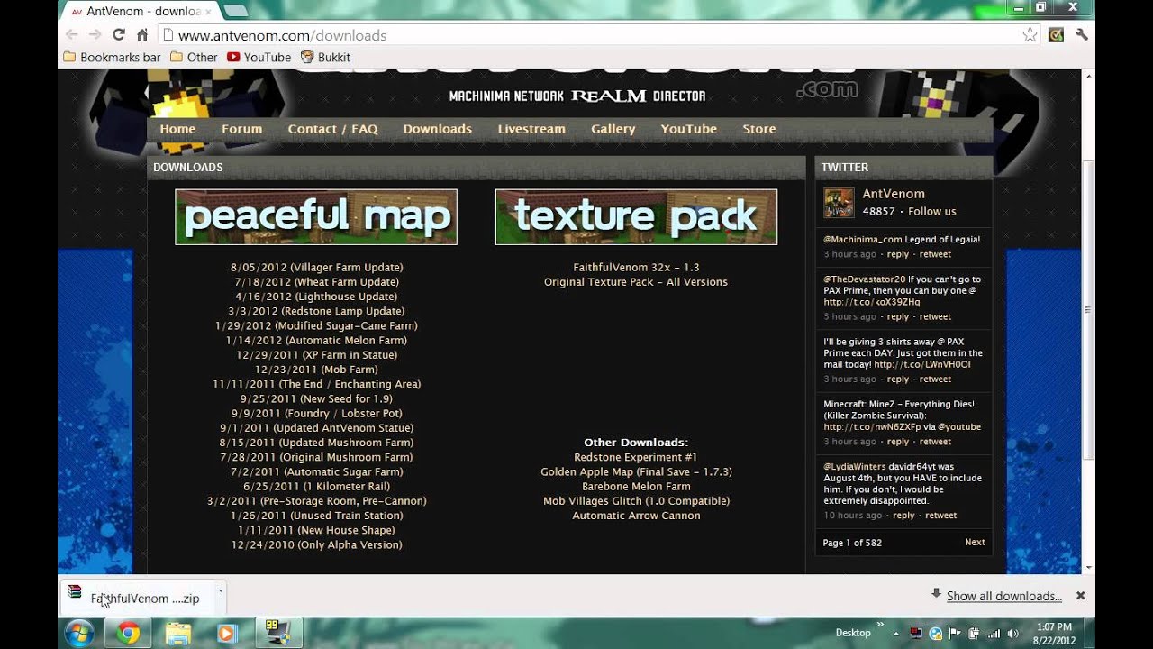Open the Store page
This screenshot has width=1153, height=649.
(759, 129)
